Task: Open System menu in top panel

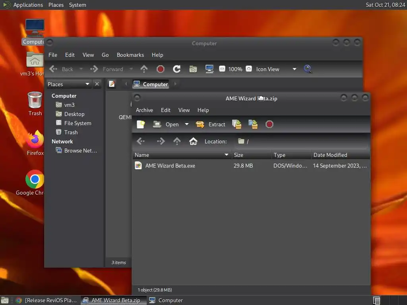Action: click(x=78, y=5)
